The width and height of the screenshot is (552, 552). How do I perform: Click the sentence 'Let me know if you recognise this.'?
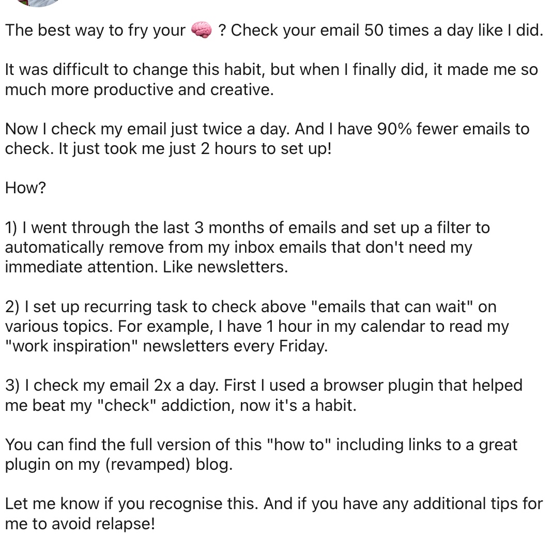point(132,504)
